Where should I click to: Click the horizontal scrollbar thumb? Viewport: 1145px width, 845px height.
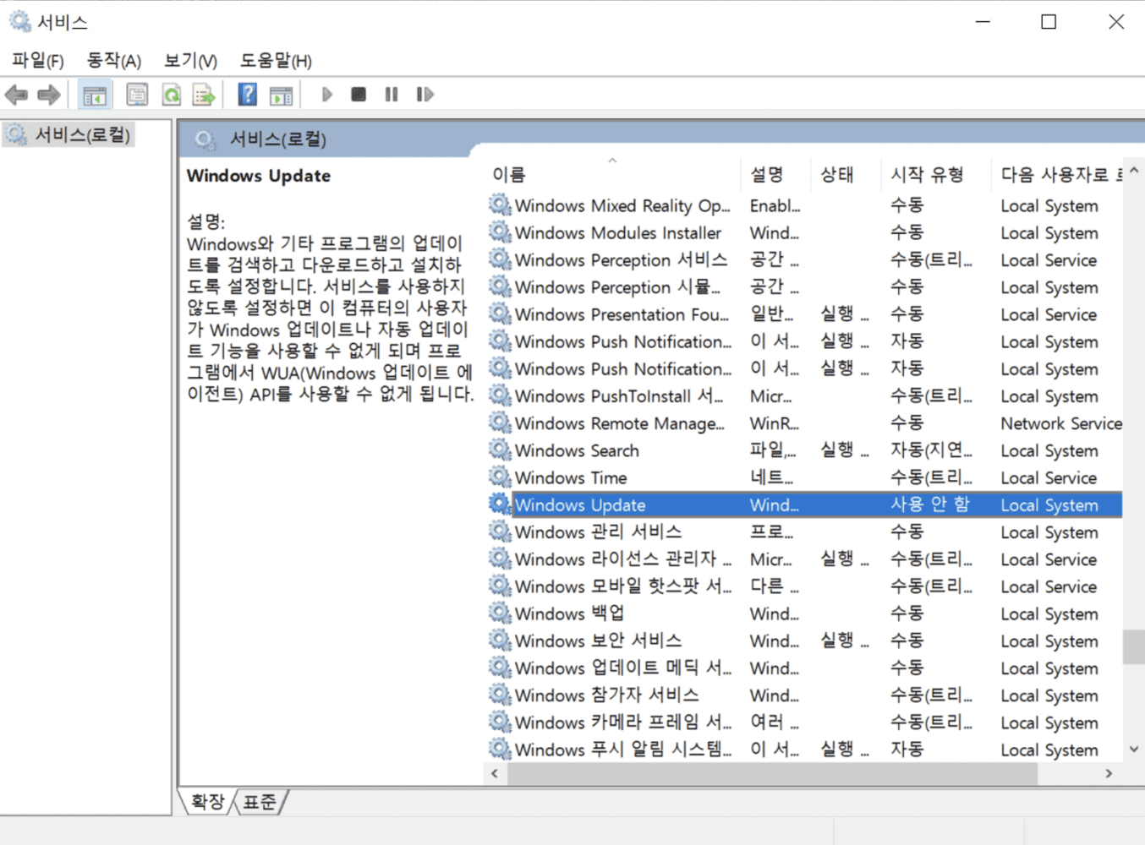point(772,773)
